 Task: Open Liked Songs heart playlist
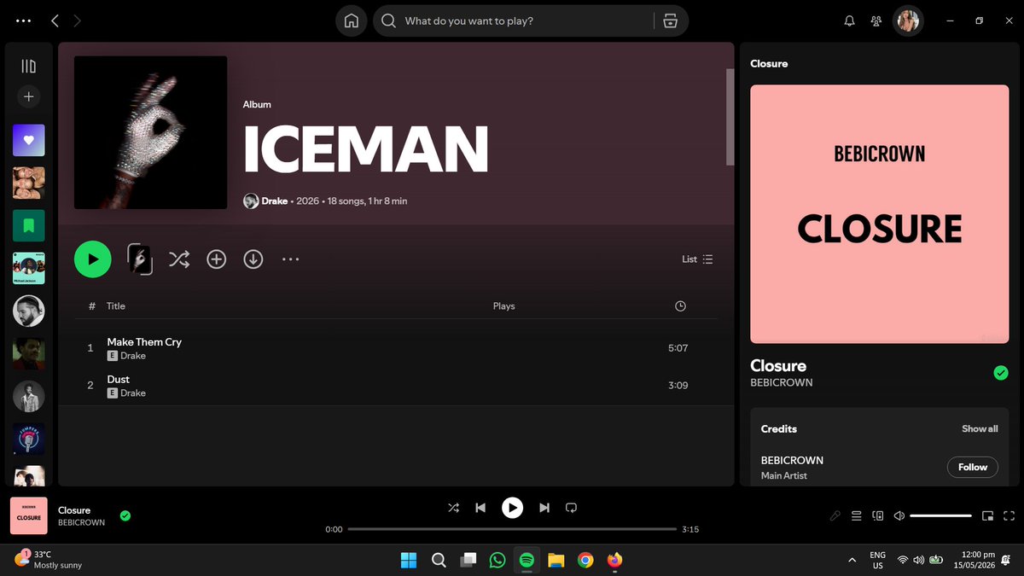[x=29, y=140]
